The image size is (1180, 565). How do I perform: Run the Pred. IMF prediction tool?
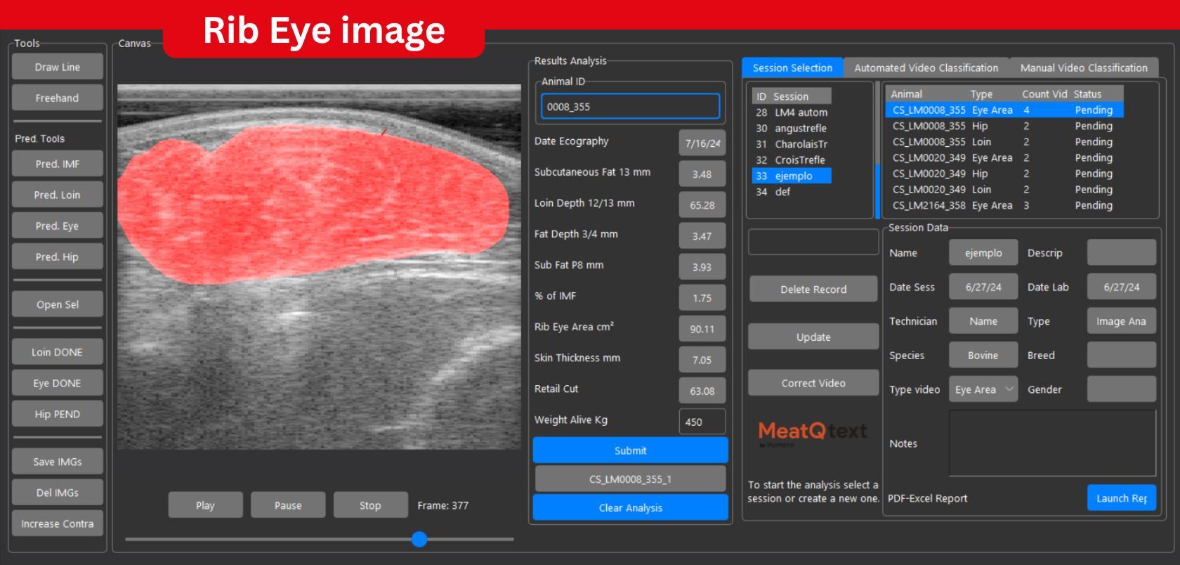57,164
